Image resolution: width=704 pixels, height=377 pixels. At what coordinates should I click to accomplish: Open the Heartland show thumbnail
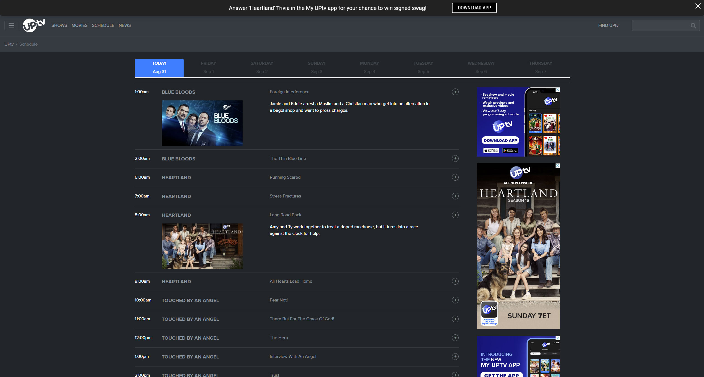pos(202,246)
